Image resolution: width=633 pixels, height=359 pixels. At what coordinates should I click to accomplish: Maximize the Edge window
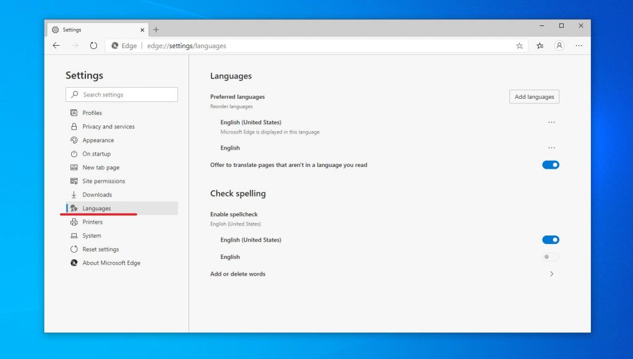pyautogui.click(x=561, y=26)
